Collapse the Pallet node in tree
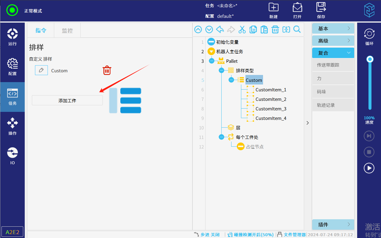This screenshot has width=381, height=238. coord(212,61)
